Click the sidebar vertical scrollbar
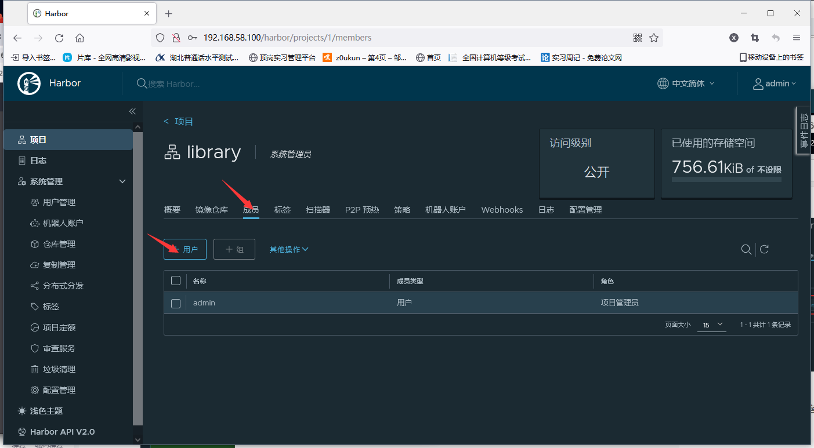The width and height of the screenshot is (814, 448). [x=138, y=278]
